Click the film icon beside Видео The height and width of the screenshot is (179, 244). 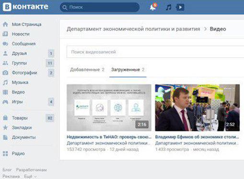click(5, 92)
